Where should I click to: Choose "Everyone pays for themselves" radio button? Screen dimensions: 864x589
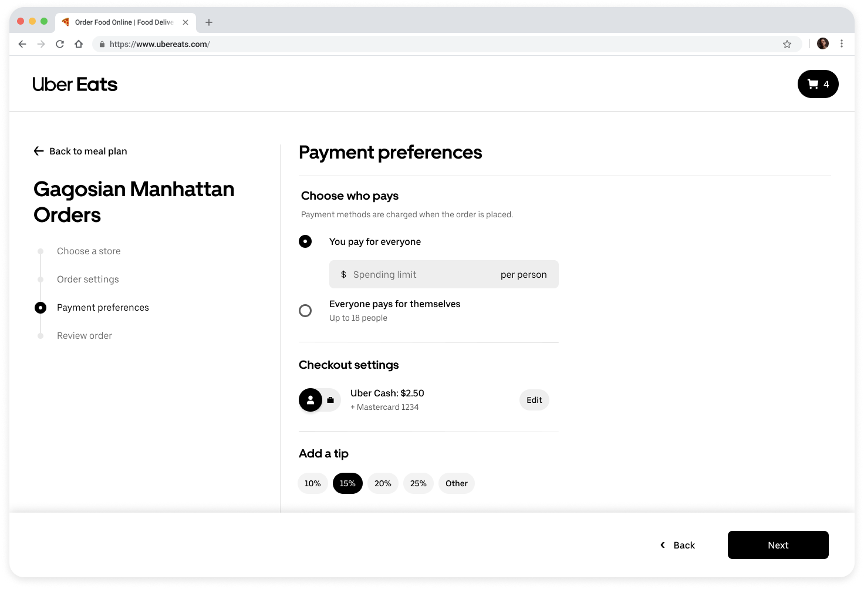click(x=305, y=311)
